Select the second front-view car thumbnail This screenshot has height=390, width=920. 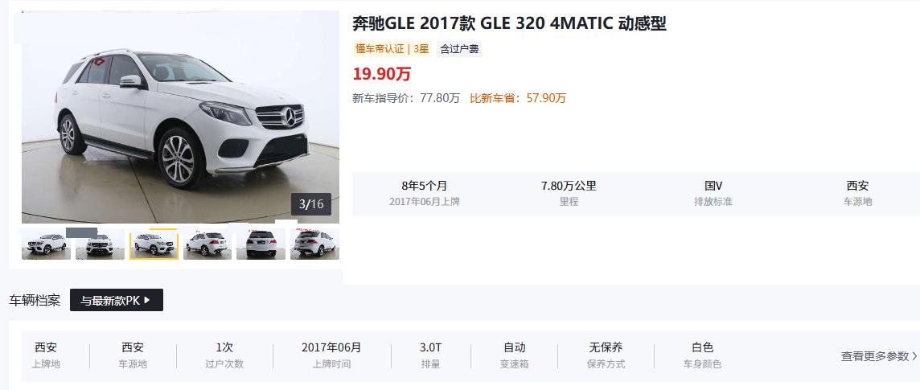100,244
